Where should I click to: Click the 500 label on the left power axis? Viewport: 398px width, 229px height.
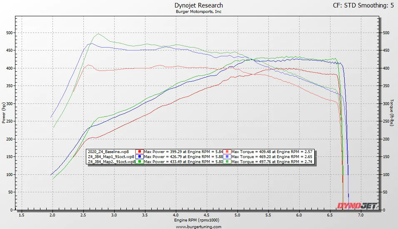coord(9,33)
